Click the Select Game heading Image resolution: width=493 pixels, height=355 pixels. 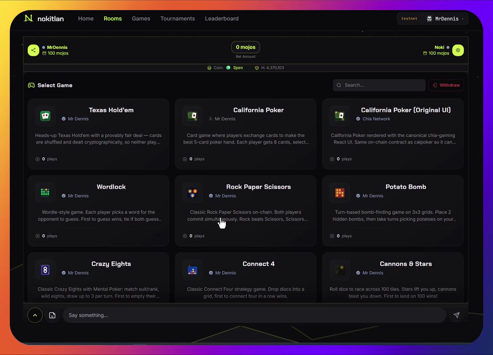[x=55, y=85]
